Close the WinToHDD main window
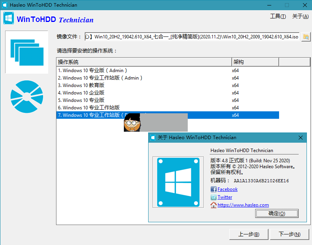The width and height of the screenshot is (312, 245). coord(305,5)
